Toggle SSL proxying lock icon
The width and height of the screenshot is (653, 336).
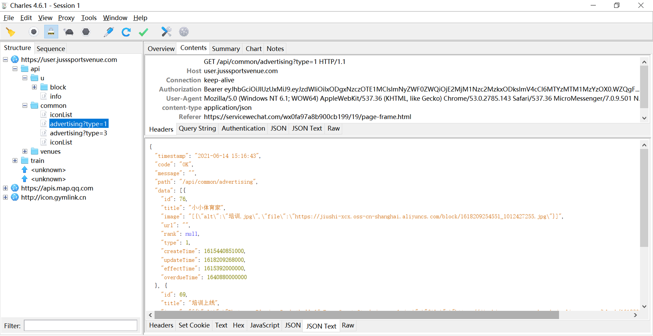tap(51, 32)
